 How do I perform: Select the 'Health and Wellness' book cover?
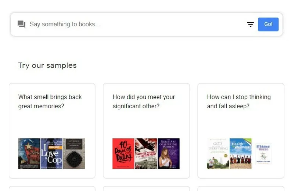pos(241,154)
